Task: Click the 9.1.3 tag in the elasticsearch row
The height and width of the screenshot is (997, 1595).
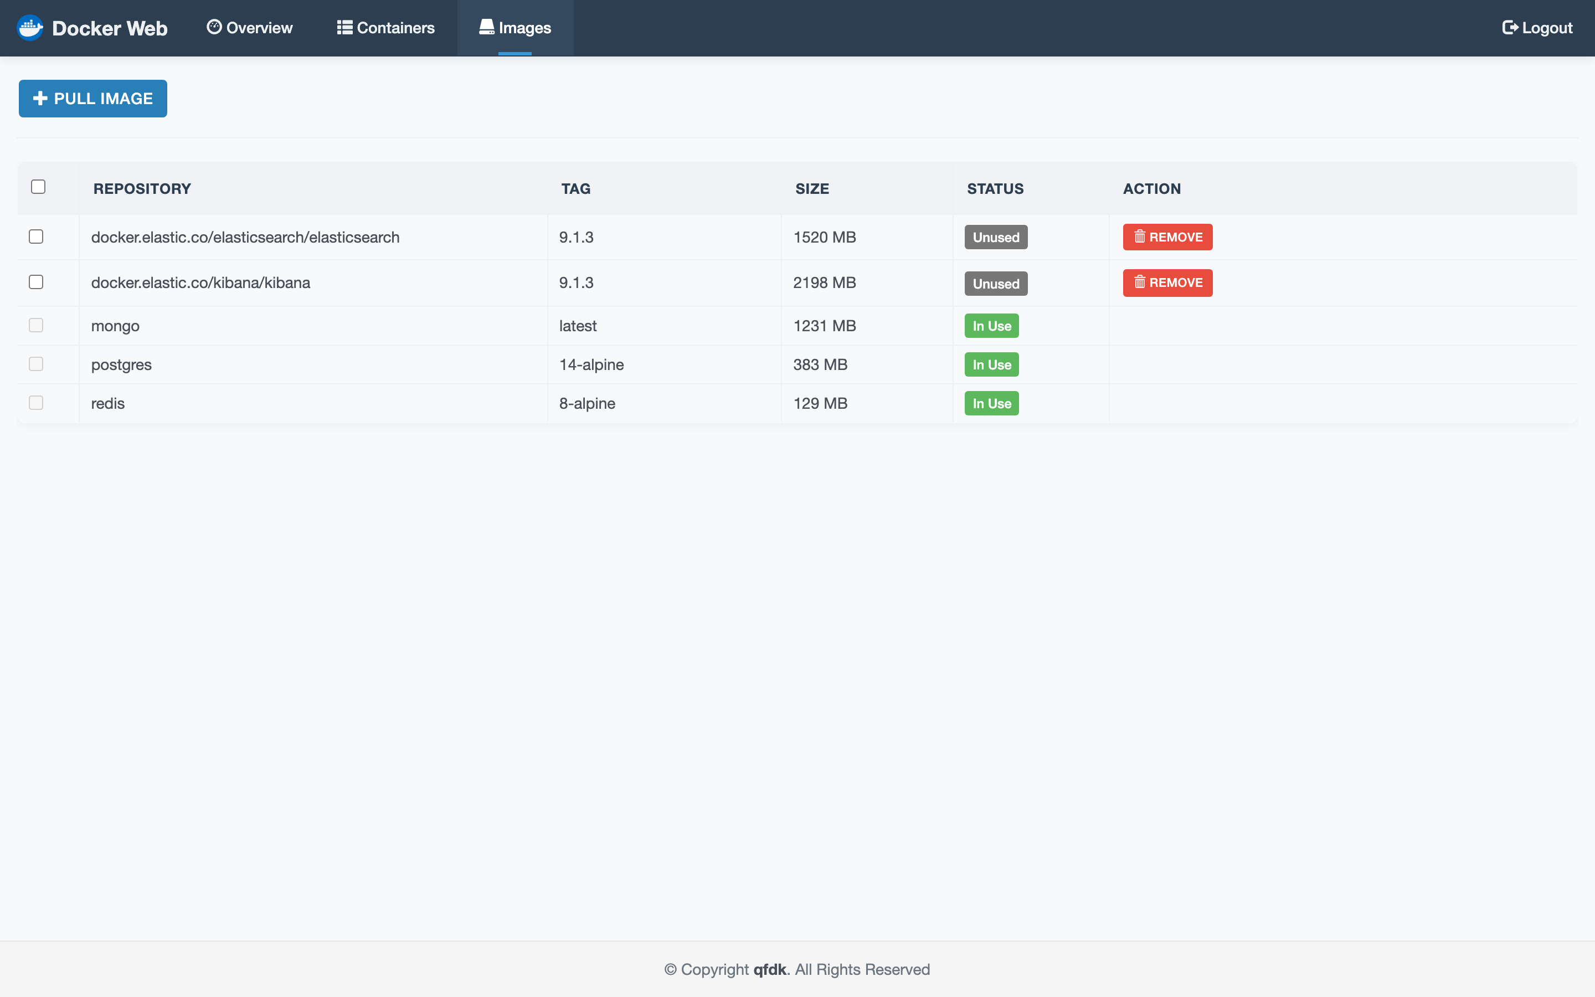Action: (x=576, y=238)
